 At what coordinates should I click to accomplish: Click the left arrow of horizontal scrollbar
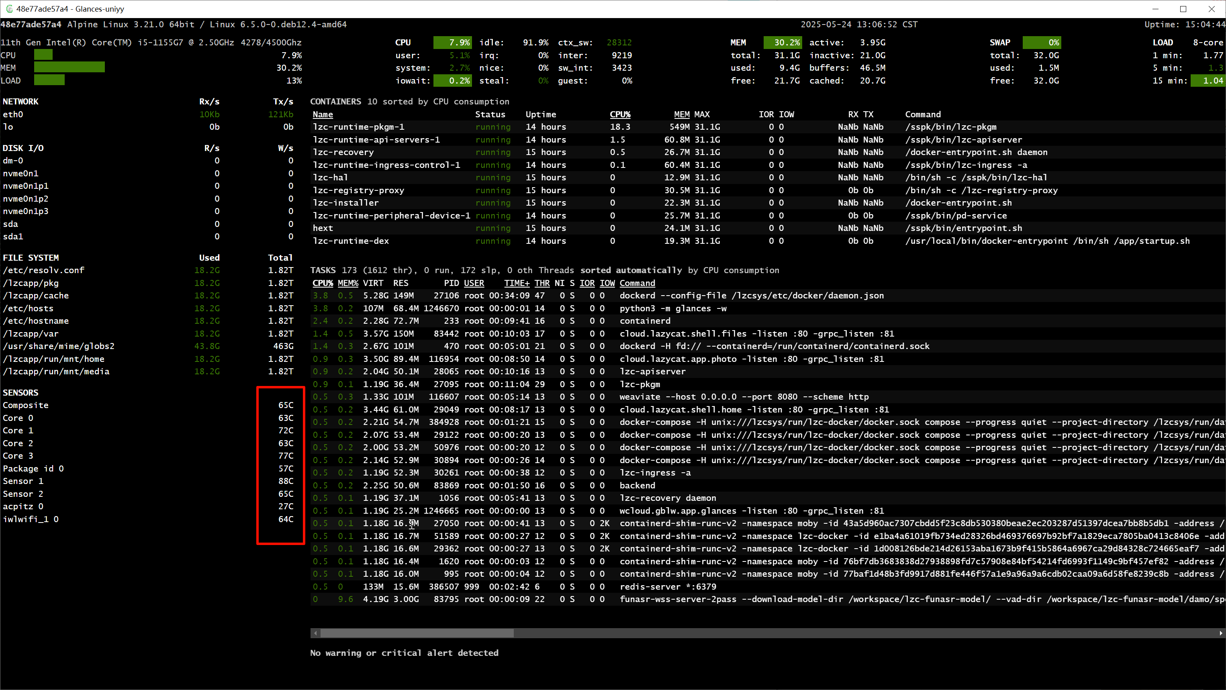[x=315, y=633]
